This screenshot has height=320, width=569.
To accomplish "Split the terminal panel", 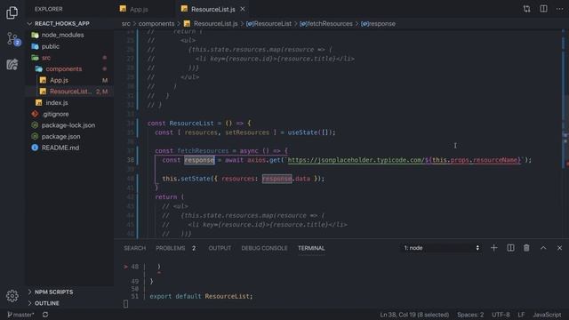I will coord(510,248).
